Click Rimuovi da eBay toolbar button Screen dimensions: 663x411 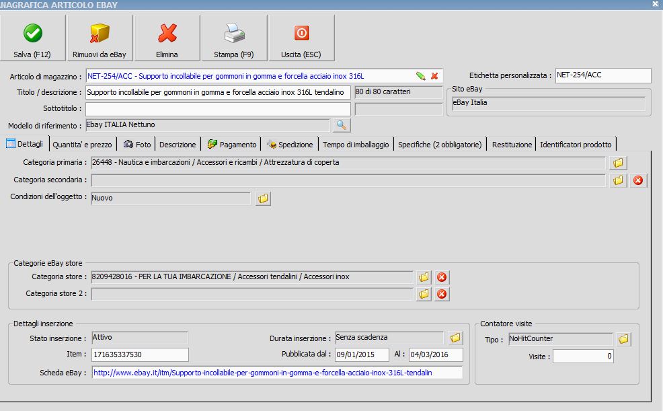pyautogui.click(x=100, y=38)
